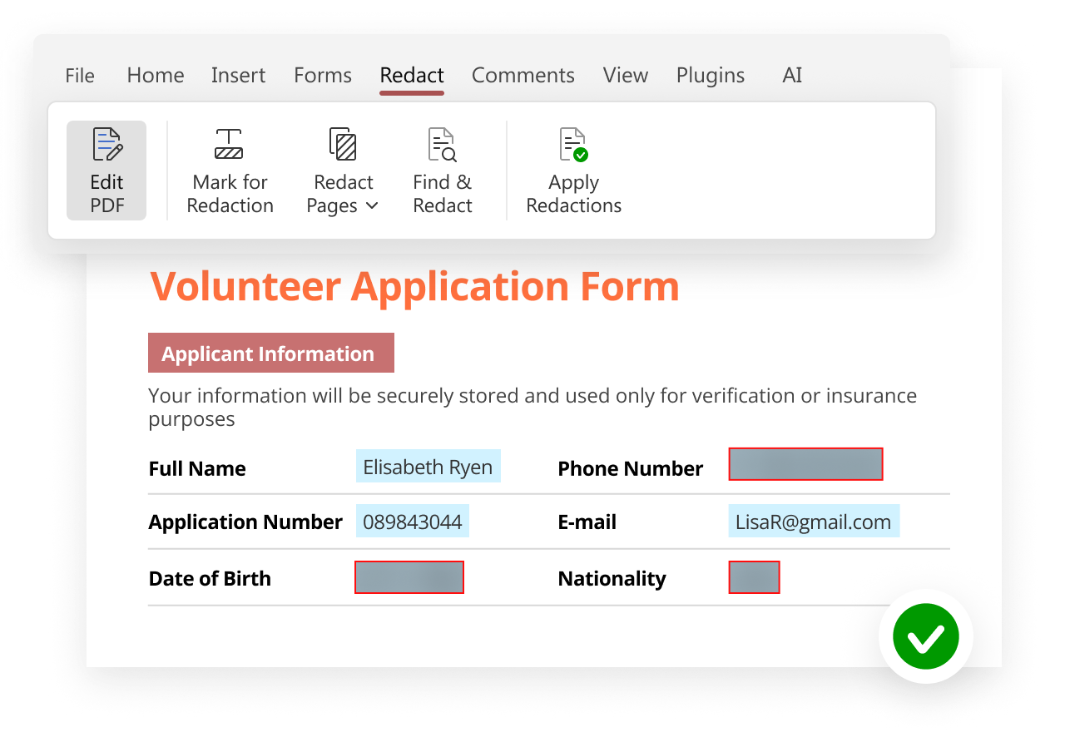This screenshot has width=1065, height=732.
Task: Click the Nationality label
Action: coord(612,579)
